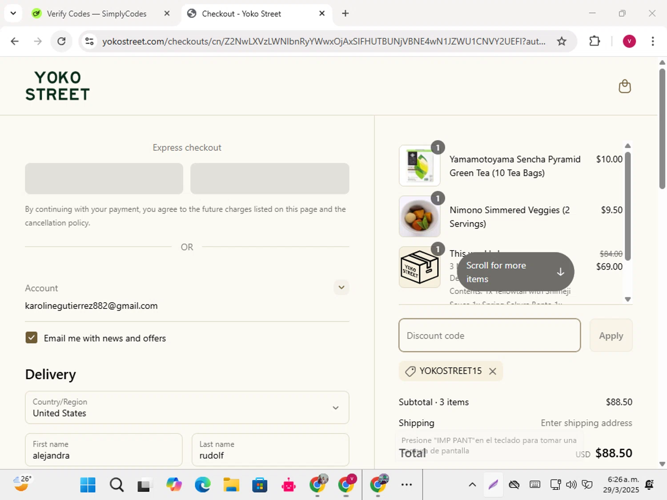Image resolution: width=667 pixels, height=500 pixels.
Task: Click the First name field
Action: tap(104, 450)
